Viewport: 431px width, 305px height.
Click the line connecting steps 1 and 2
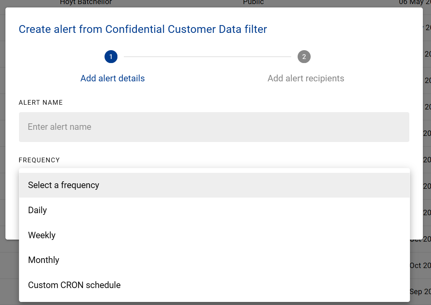click(207, 57)
